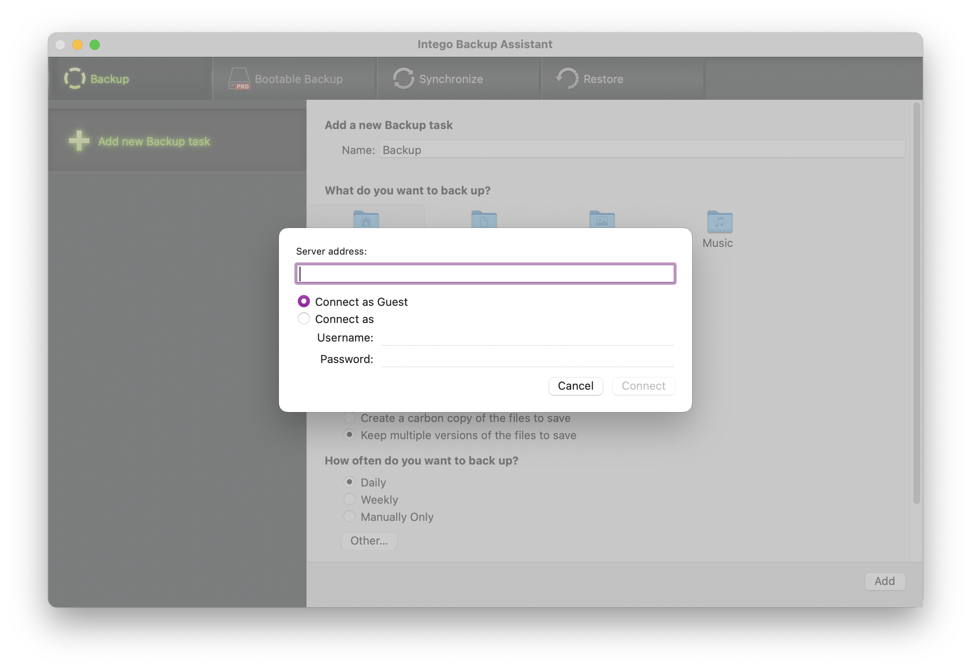Click the Cancel button in dialog
This screenshot has width=971, height=671.
click(x=575, y=386)
